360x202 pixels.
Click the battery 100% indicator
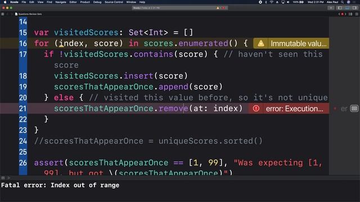point(298,2)
